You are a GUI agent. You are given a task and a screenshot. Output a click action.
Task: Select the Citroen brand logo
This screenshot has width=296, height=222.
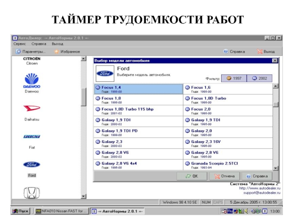point(32,59)
